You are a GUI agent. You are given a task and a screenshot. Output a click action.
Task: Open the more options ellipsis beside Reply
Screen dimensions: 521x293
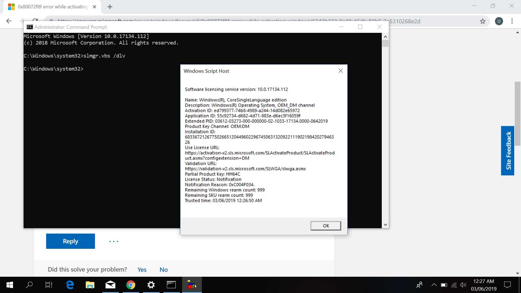point(114,241)
